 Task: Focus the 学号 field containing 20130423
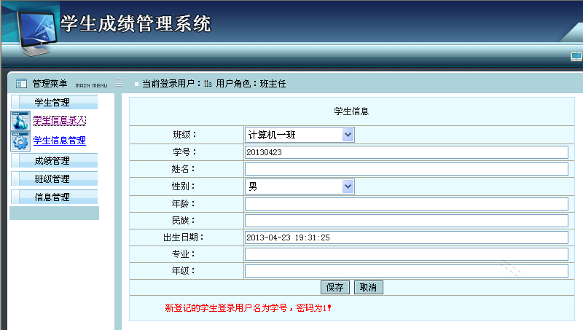click(407, 152)
